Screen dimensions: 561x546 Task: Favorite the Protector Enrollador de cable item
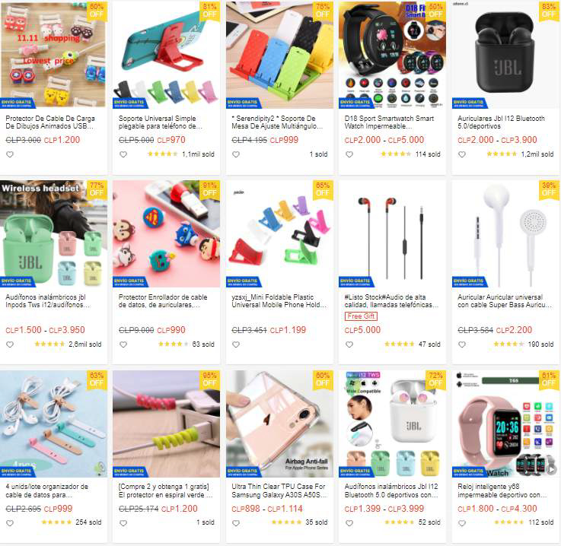pos(123,344)
